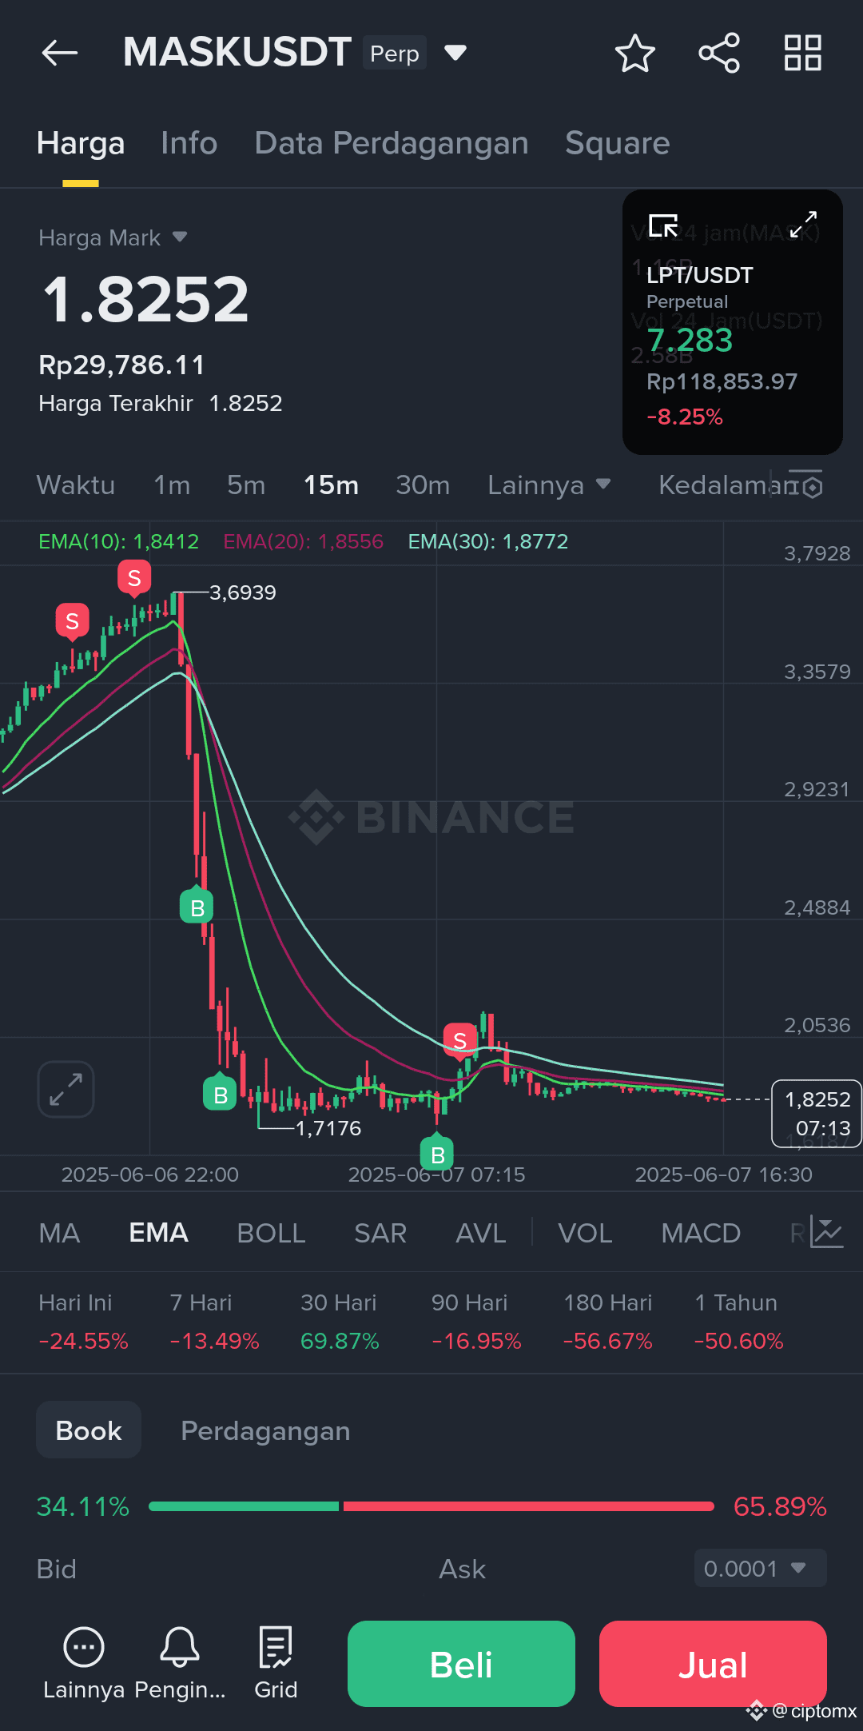Add MASKUSDT to favorites with star icon
Screen dimensions: 863x1731
coord(635,54)
